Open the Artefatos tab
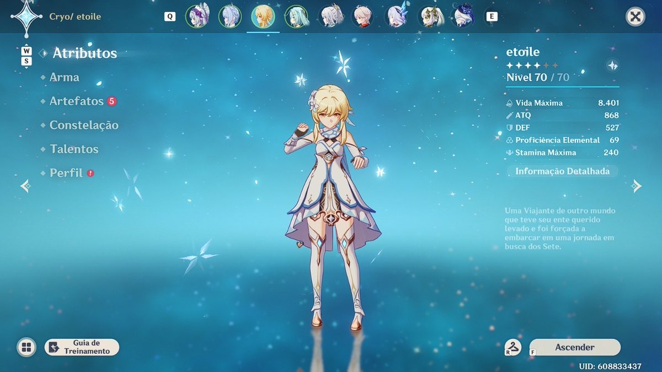 pyautogui.click(x=76, y=101)
